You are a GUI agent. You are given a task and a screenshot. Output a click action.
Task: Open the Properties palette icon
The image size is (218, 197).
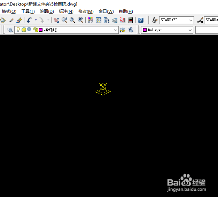[x=91, y=20]
